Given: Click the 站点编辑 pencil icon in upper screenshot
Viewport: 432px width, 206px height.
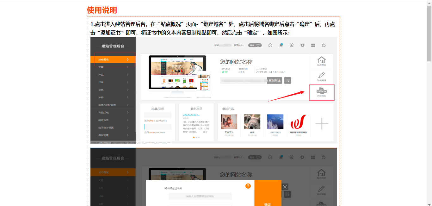Looking at the screenshot, I should click(x=322, y=77).
